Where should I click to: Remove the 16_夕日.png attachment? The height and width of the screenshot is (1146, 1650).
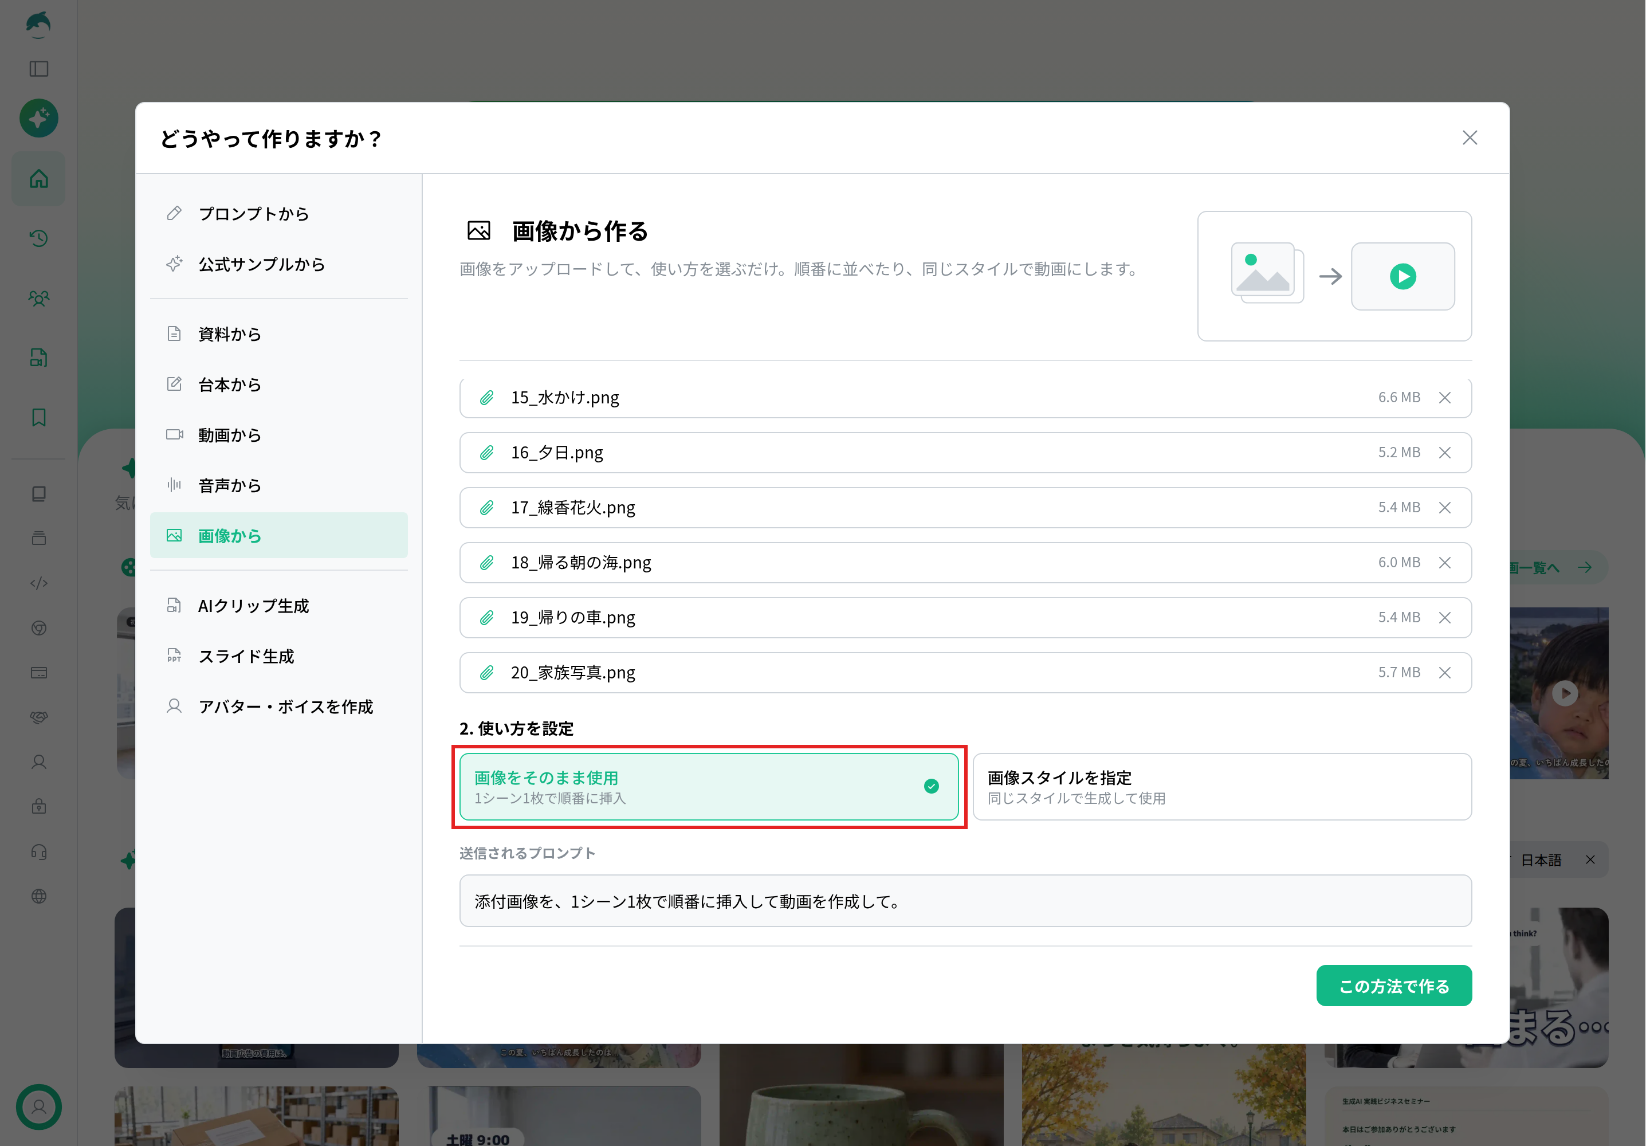coord(1445,452)
